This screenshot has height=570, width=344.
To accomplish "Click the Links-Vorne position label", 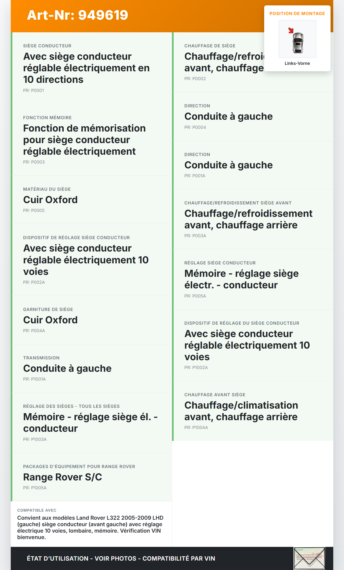I will [x=297, y=63].
